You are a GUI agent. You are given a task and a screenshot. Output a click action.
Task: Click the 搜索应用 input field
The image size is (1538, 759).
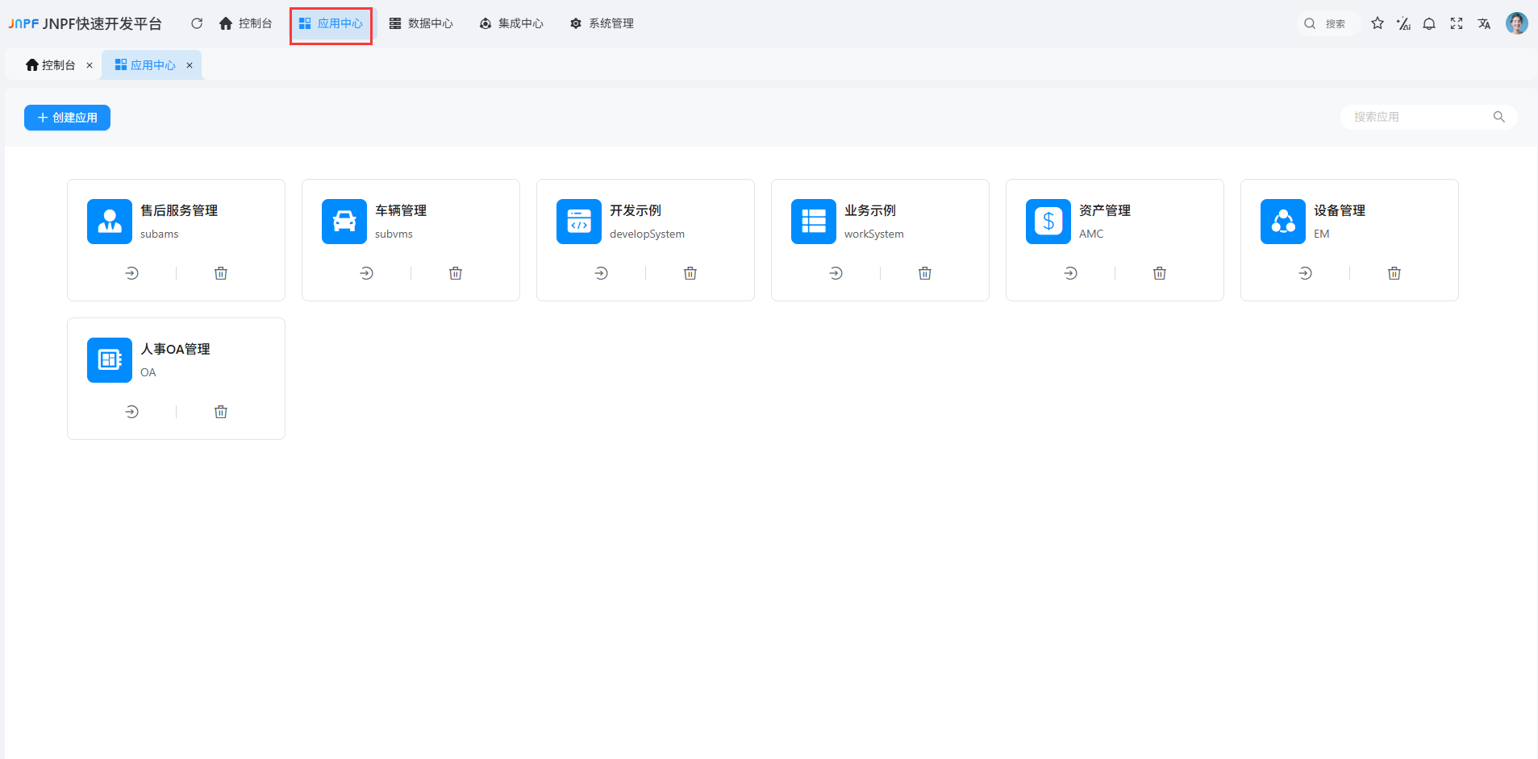coord(1419,117)
